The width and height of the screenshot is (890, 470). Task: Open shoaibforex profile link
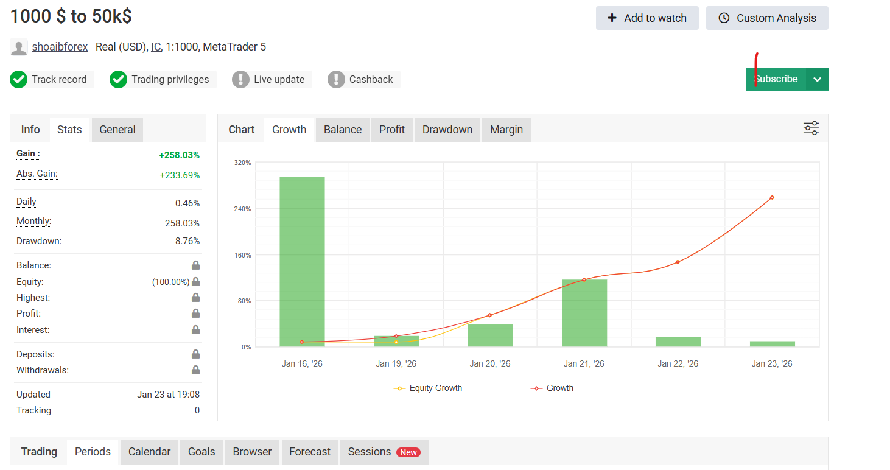click(60, 47)
